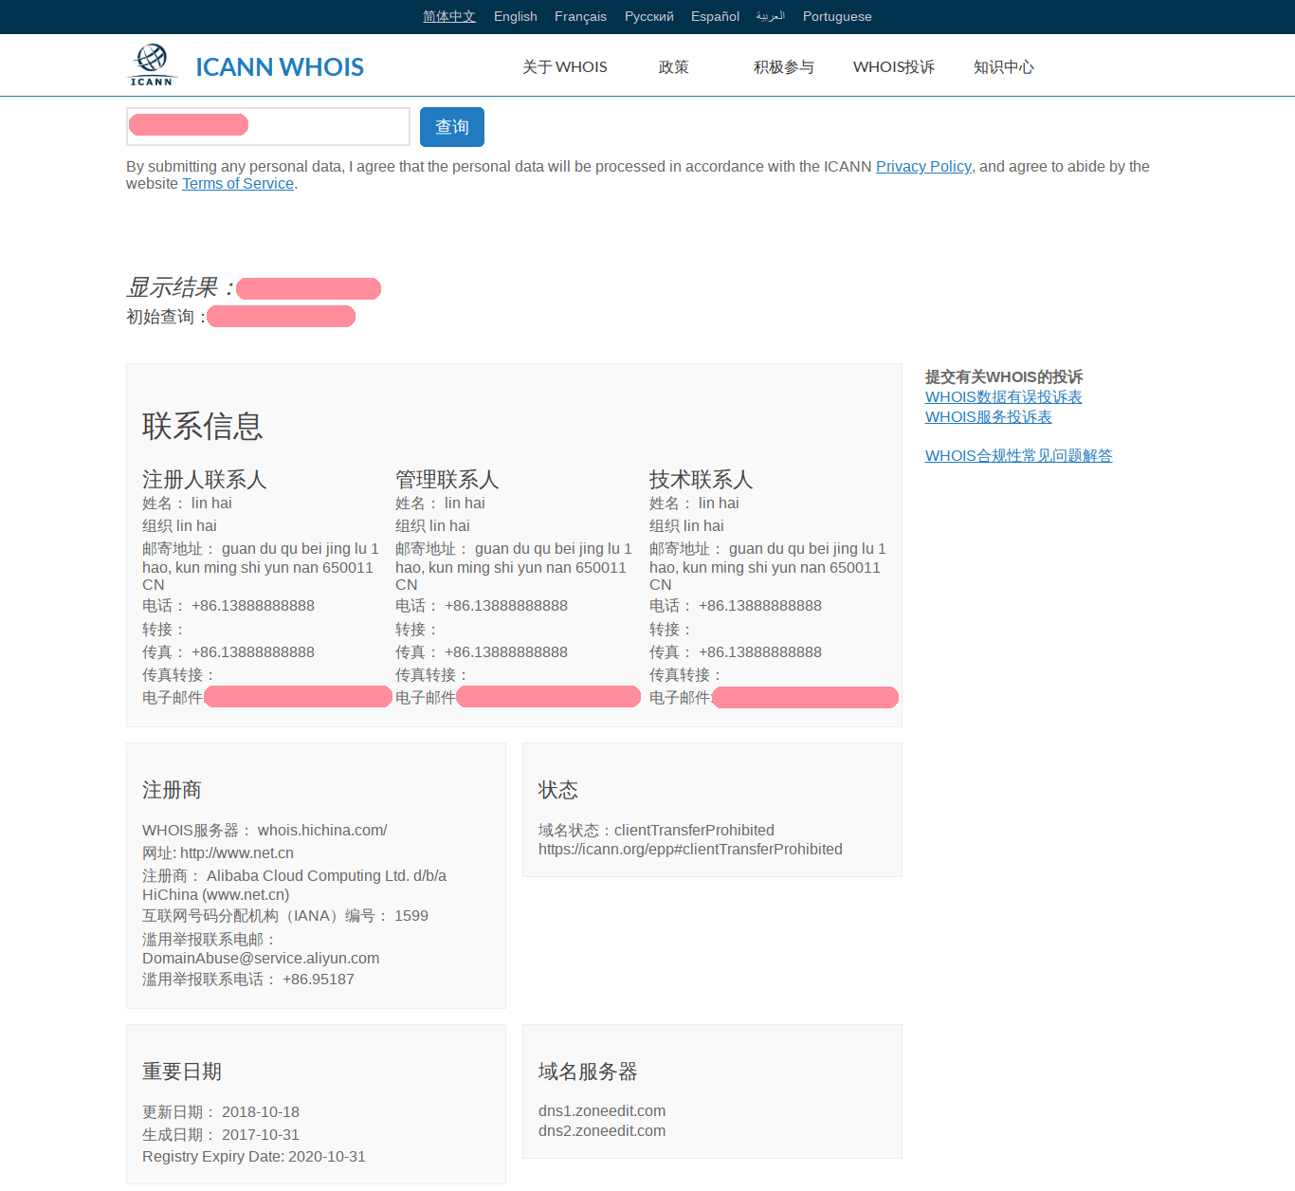Open the 关于 WHOIS menu
Viewport: 1295px width, 1191px height.
(x=565, y=67)
